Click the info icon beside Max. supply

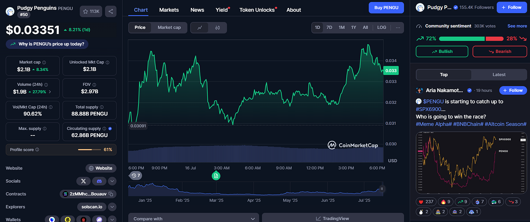[x=44, y=129]
